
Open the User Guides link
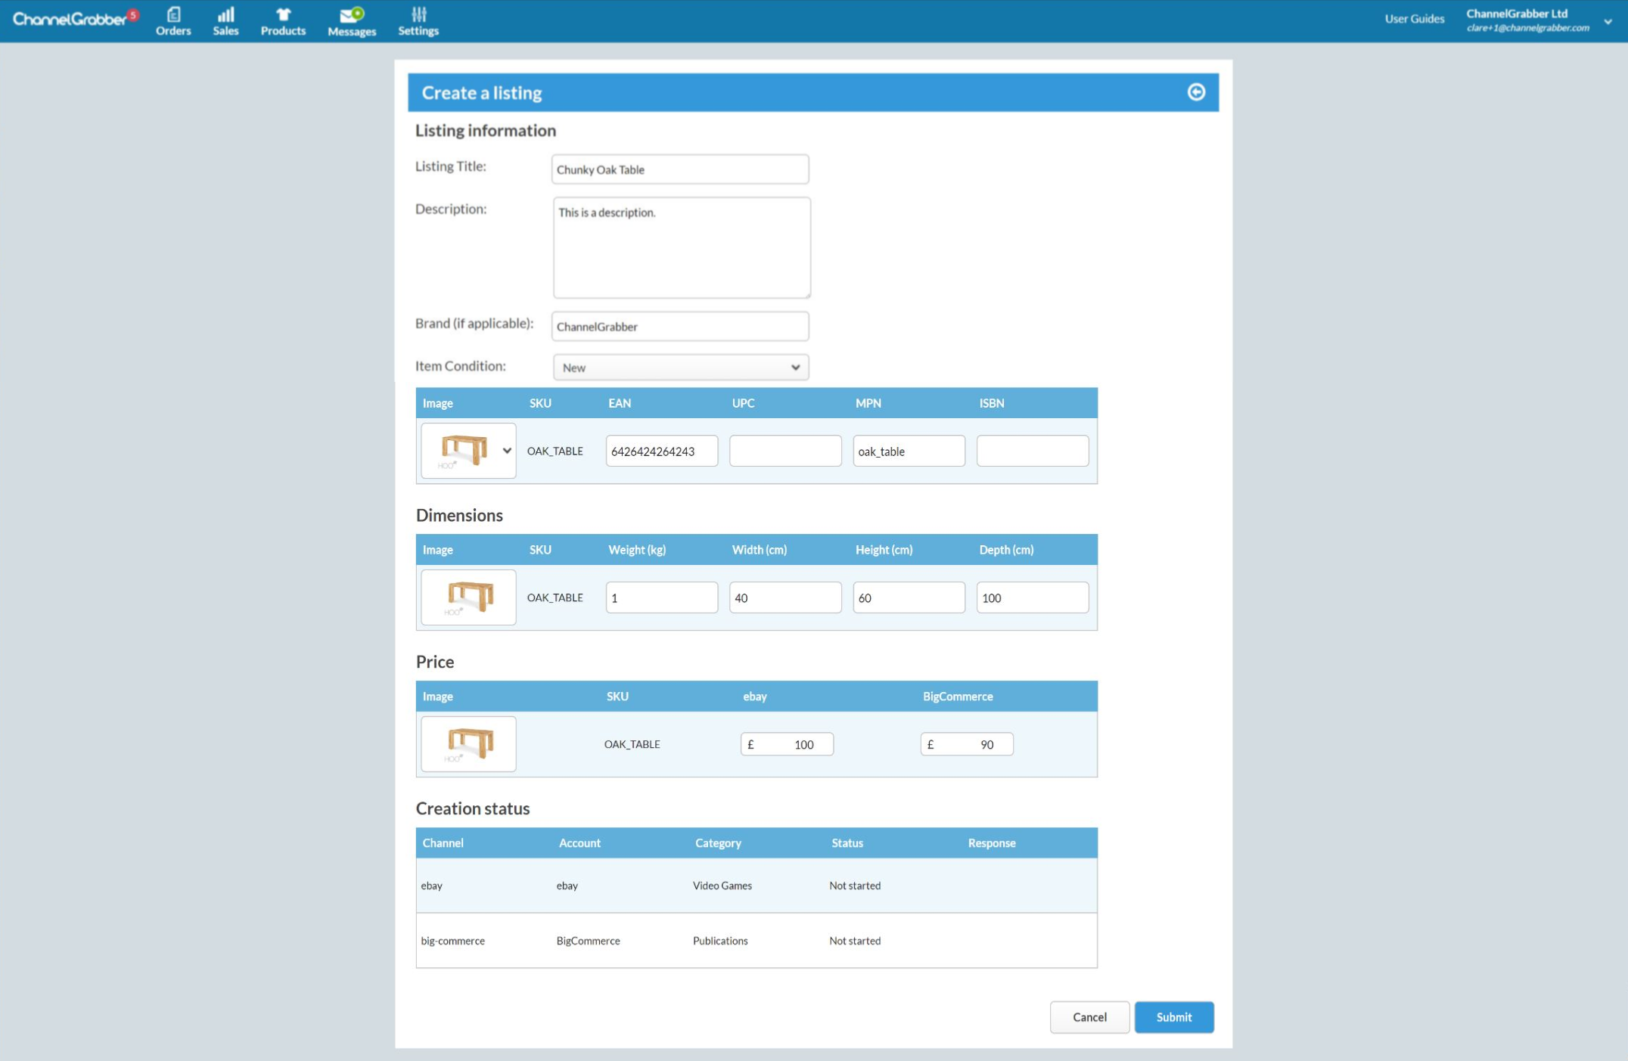click(1414, 19)
